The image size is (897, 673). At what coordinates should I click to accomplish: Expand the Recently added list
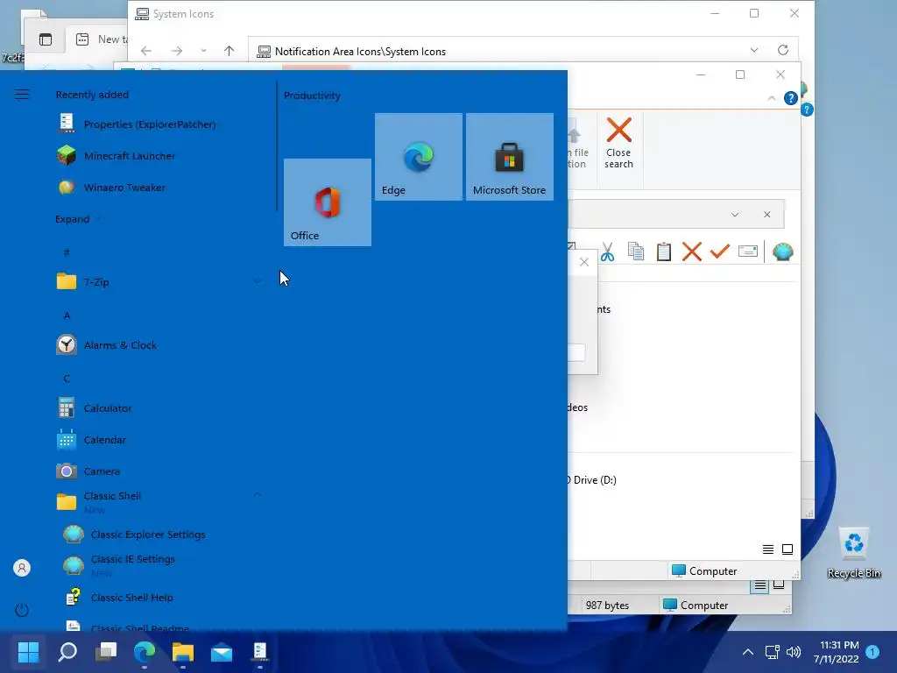point(78,219)
